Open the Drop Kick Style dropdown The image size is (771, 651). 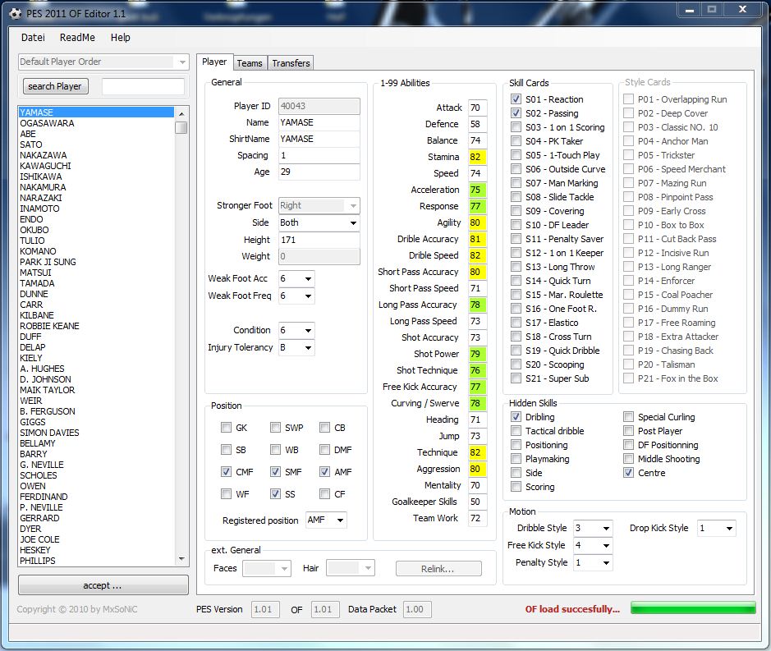point(717,528)
